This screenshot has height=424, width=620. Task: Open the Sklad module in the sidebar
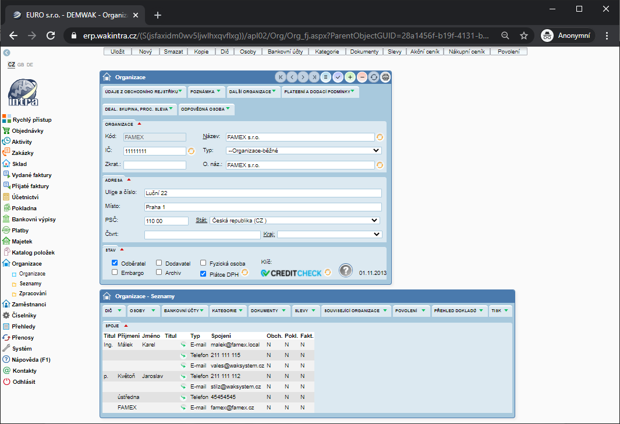[19, 164]
